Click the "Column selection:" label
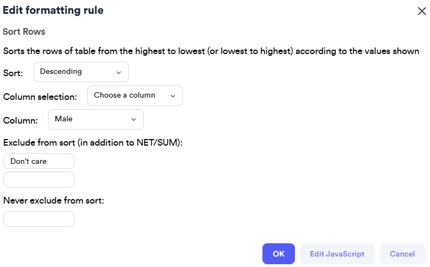This screenshot has height=267, width=430. [40, 97]
